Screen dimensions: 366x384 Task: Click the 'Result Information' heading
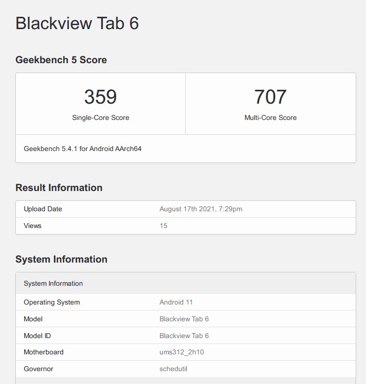59,188
